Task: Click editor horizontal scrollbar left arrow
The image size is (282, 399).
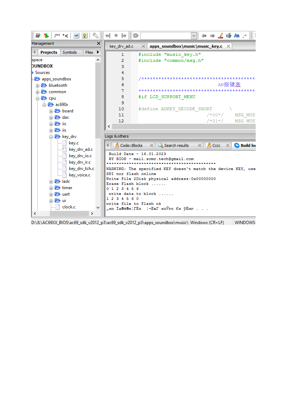Action: click(x=109, y=127)
